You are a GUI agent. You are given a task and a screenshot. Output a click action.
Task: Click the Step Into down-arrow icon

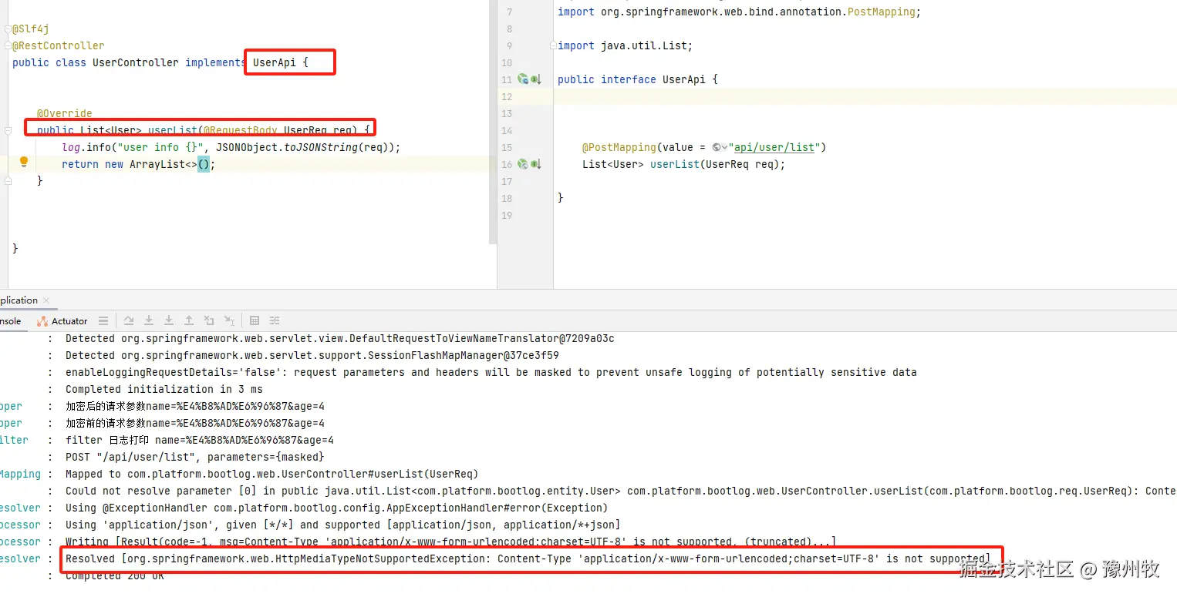tap(149, 320)
